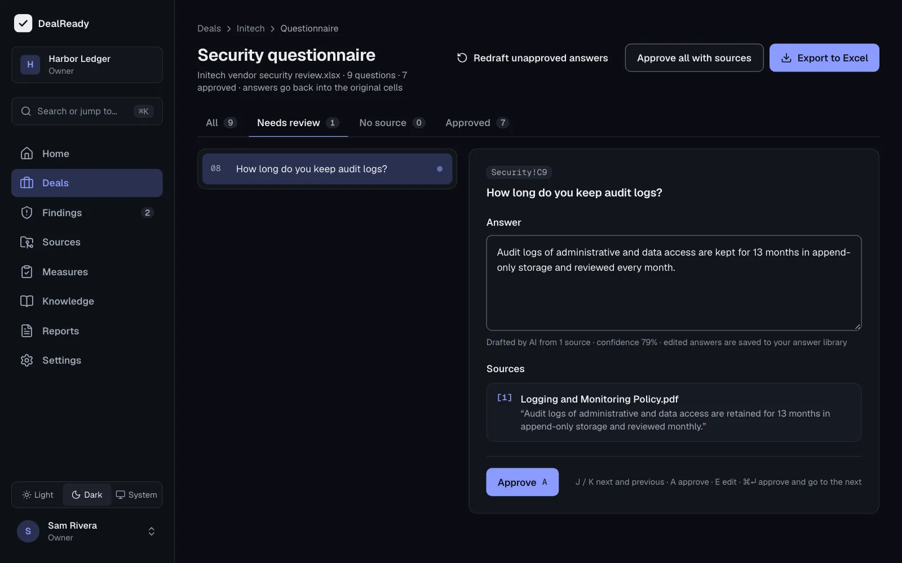
Task: Click the Security!C9 cell reference tag
Action: (519, 172)
